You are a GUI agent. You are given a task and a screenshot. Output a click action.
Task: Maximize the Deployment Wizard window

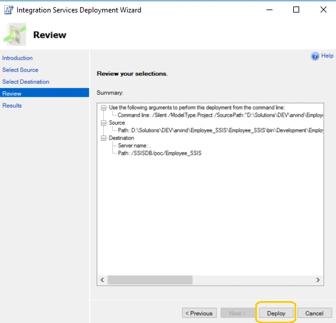pos(296,10)
